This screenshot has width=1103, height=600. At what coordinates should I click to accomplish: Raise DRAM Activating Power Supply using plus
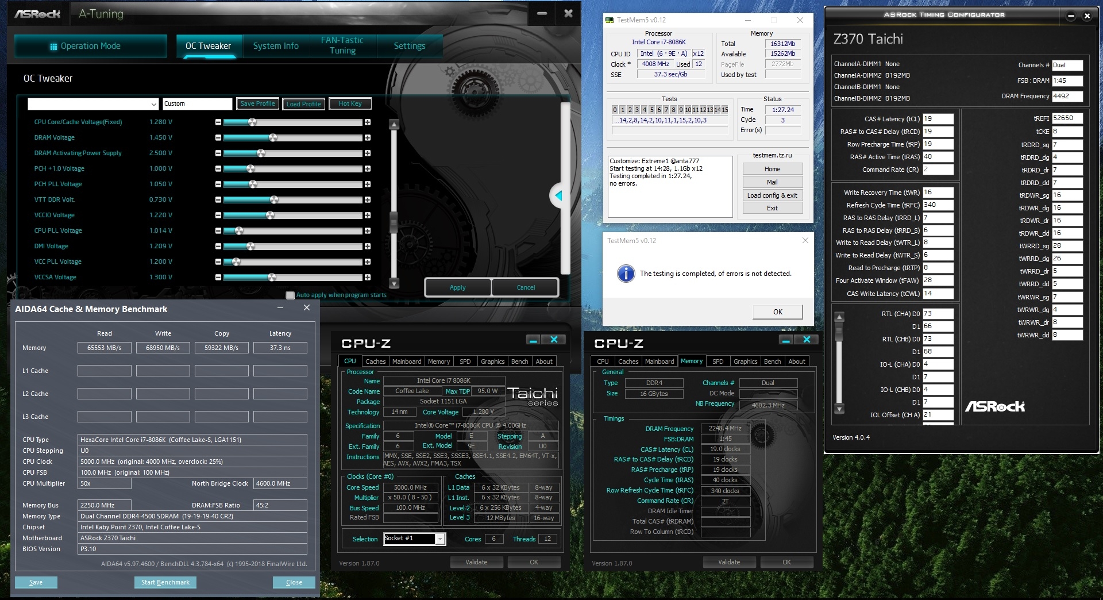tap(368, 153)
